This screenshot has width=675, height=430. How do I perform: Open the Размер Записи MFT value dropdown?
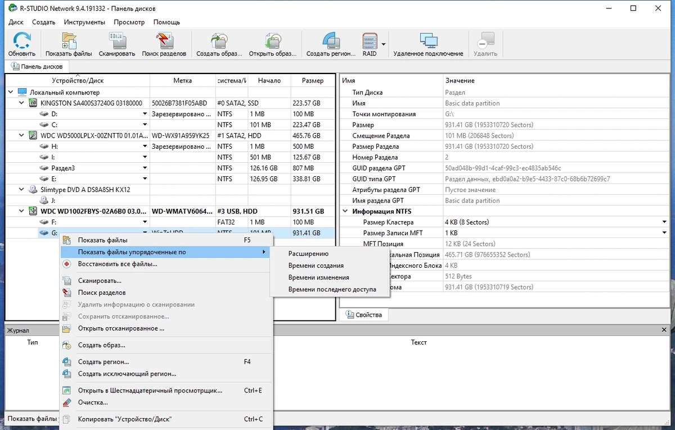(665, 233)
